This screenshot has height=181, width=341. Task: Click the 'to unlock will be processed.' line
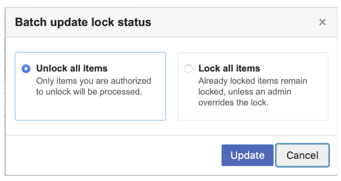(89, 92)
